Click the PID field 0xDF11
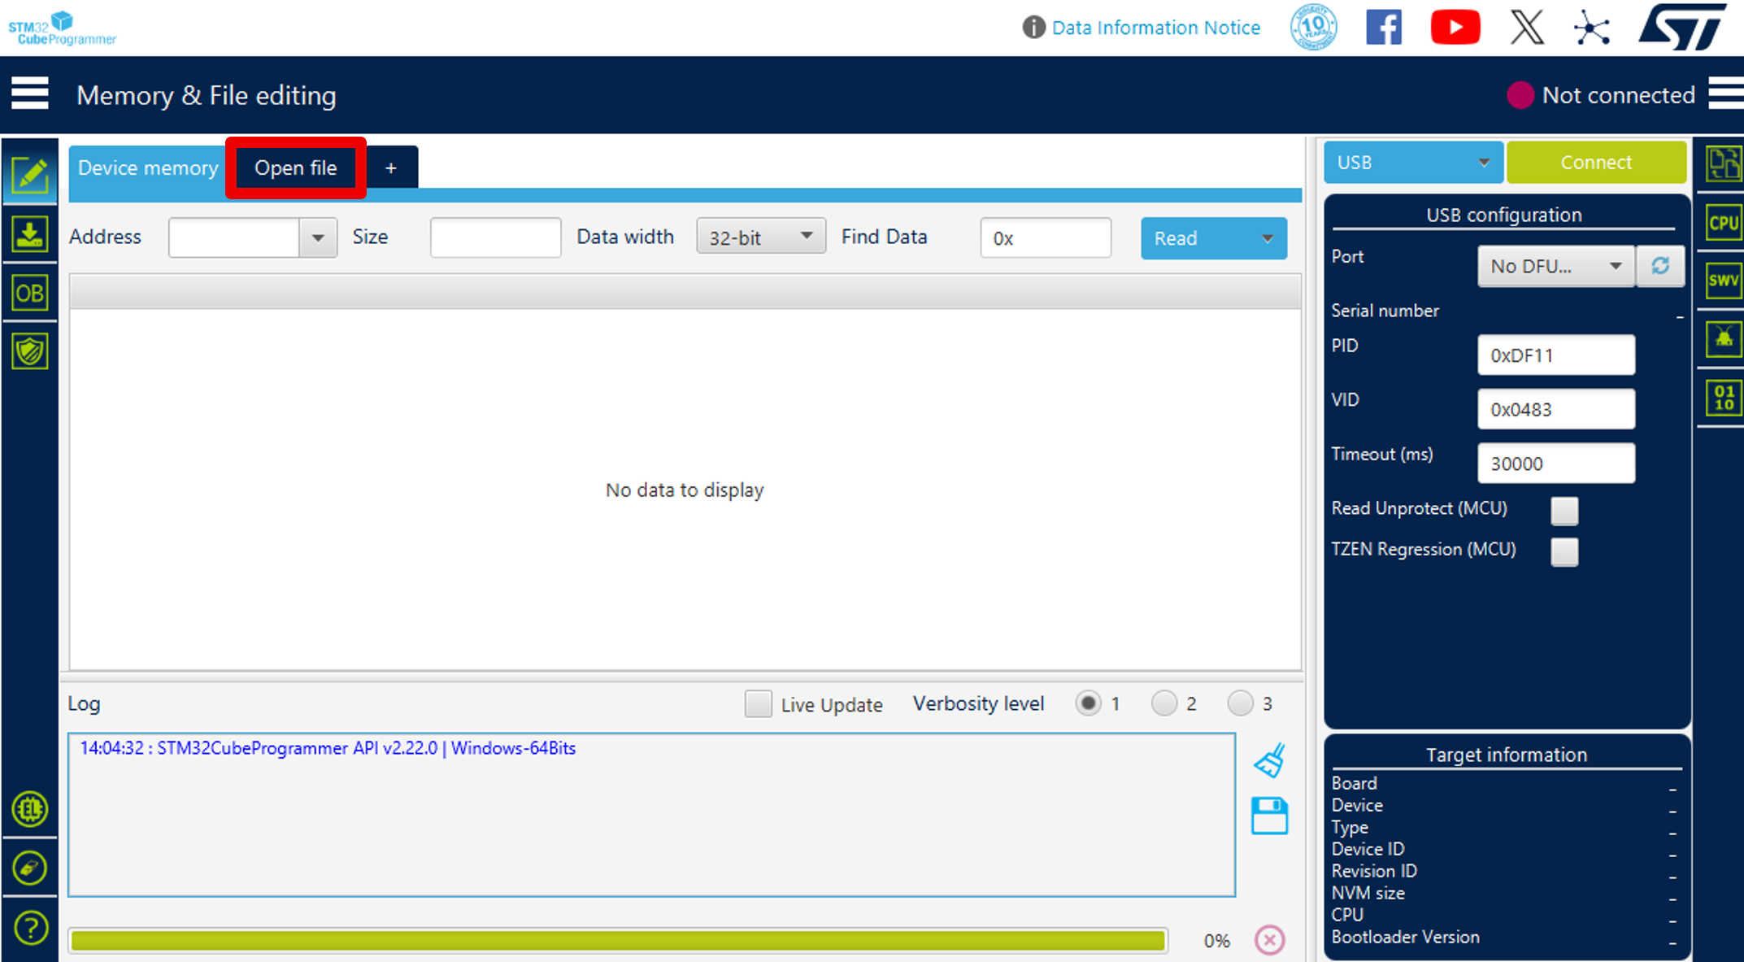Image resolution: width=1744 pixels, height=962 pixels. coord(1555,355)
